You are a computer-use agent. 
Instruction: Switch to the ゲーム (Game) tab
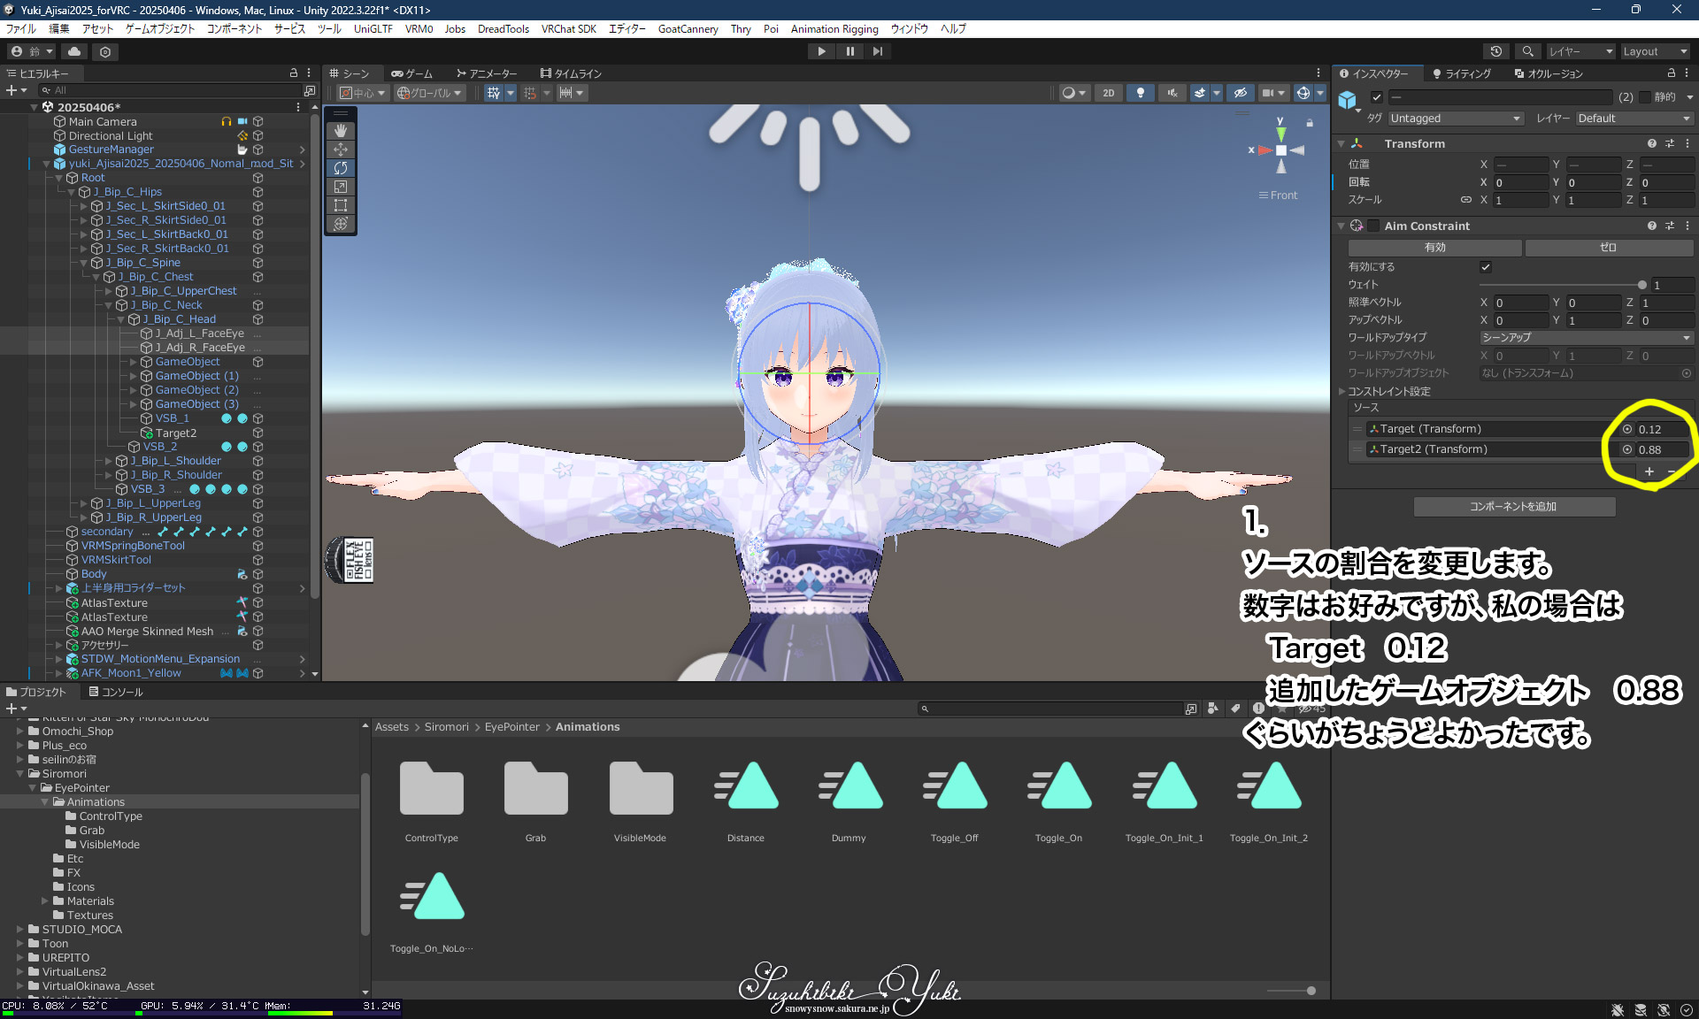click(412, 73)
